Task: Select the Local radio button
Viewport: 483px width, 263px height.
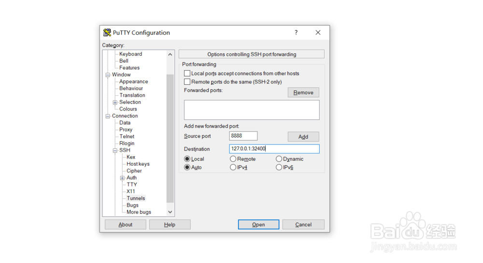Action: pos(187,159)
